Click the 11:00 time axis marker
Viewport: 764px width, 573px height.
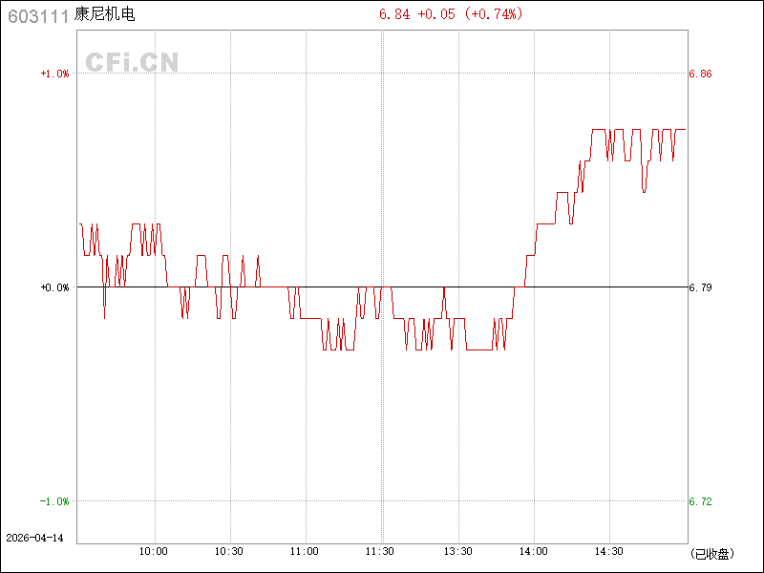tap(305, 552)
